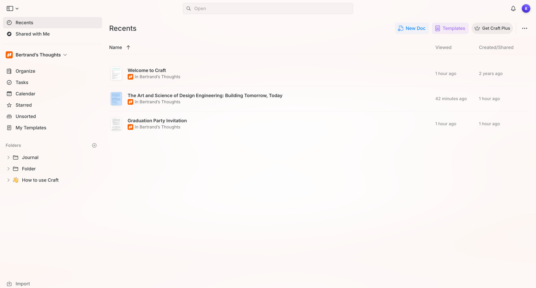The width and height of the screenshot is (536, 288).
Task: Add a new folder with plus icon
Action: pos(94,145)
